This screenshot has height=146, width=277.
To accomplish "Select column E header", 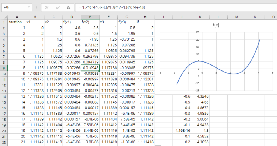I will pos(90,17).
